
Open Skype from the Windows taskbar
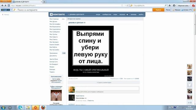pyautogui.click(x=20, y=108)
